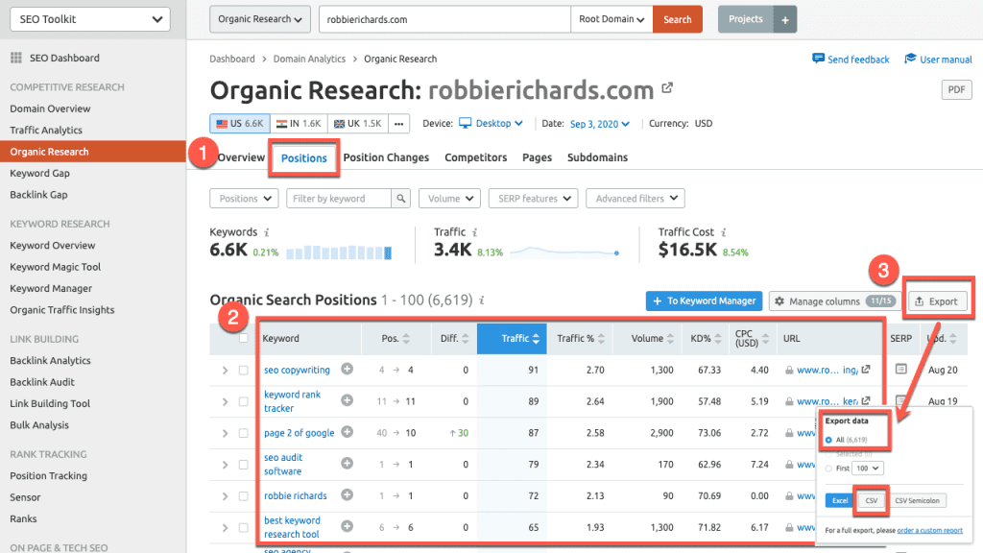Click the search magnifier in keyword filter
The height and width of the screenshot is (553, 983).
[x=402, y=199]
